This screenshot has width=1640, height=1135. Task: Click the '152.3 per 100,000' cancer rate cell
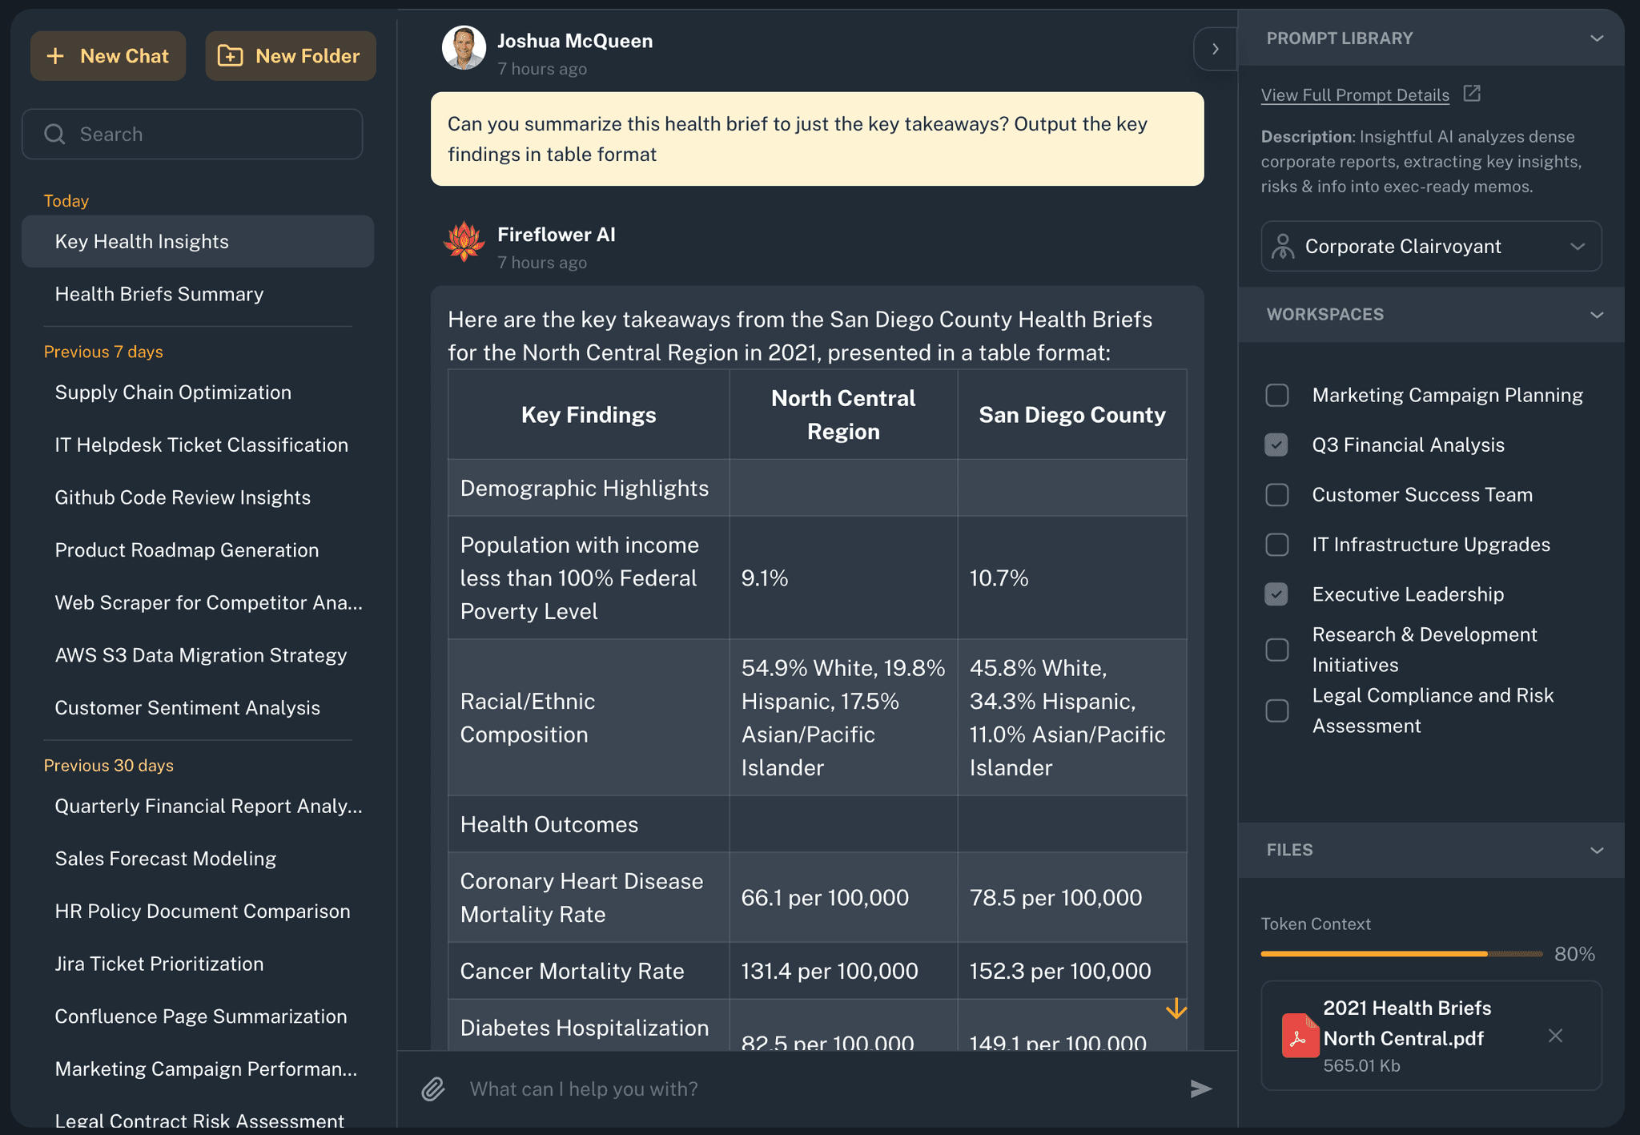point(1072,971)
